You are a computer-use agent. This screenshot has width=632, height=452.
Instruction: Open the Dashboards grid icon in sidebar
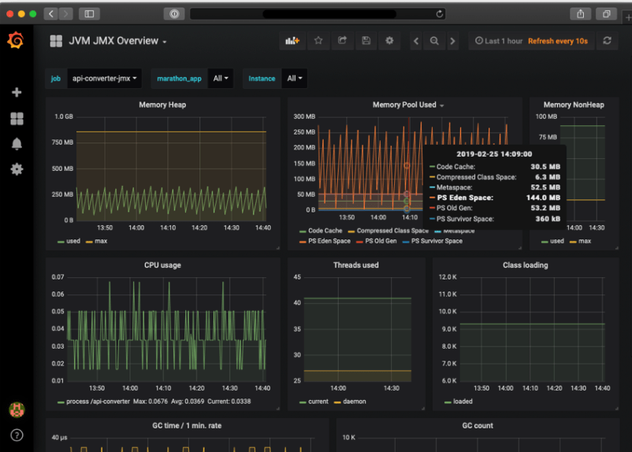[x=17, y=118]
